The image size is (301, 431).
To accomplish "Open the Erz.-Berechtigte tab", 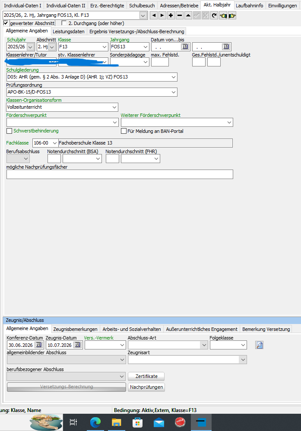I will 107,6.
